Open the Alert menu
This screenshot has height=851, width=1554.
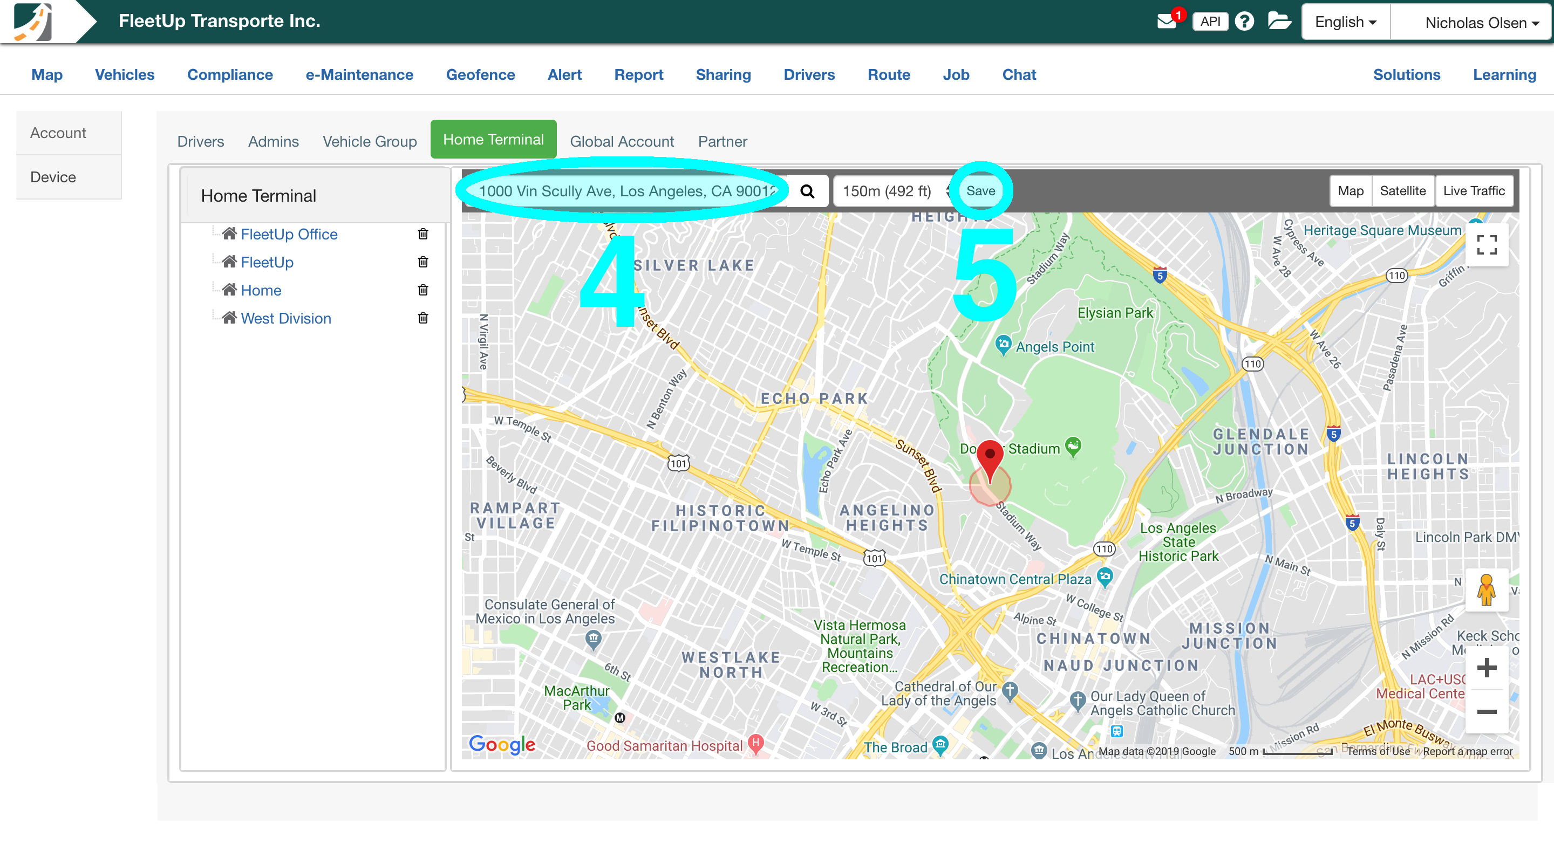(x=564, y=75)
